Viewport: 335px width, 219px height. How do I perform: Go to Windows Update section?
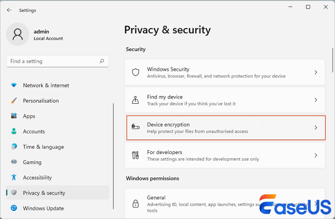[43, 208]
